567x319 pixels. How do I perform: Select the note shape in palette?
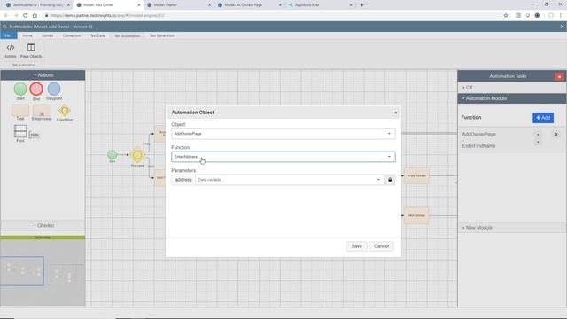point(35,135)
